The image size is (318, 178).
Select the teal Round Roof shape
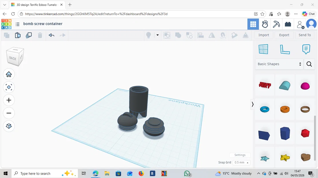point(285,85)
